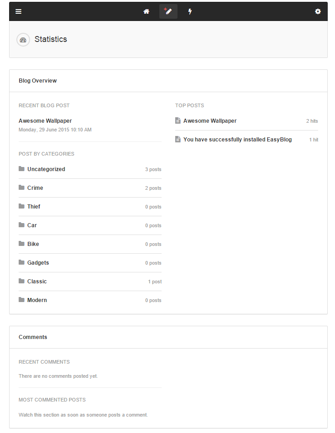Viewport: 335px width, 433px height.
Task: Click the 'Comments' panel heading
Action: click(x=33, y=337)
